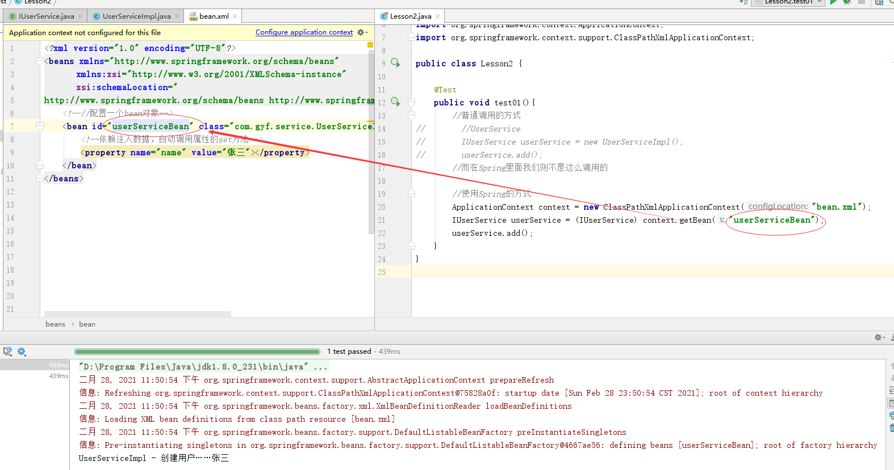The height and width of the screenshot is (470, 894).
Task: Click gear icon in test runner toolbar
Action: click(22, 352)
